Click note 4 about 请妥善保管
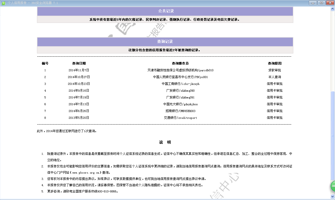Image resolution: width=335 pixels, height=200 pixels. 125,185
